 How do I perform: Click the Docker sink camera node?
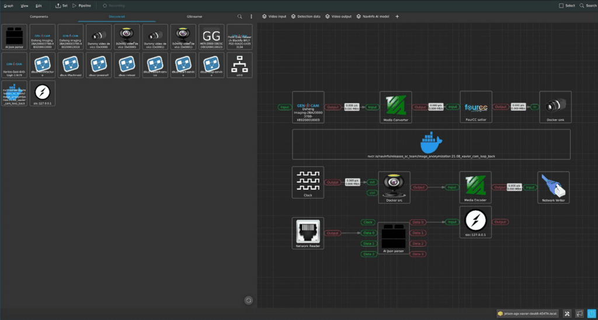[x=555, y=105]
